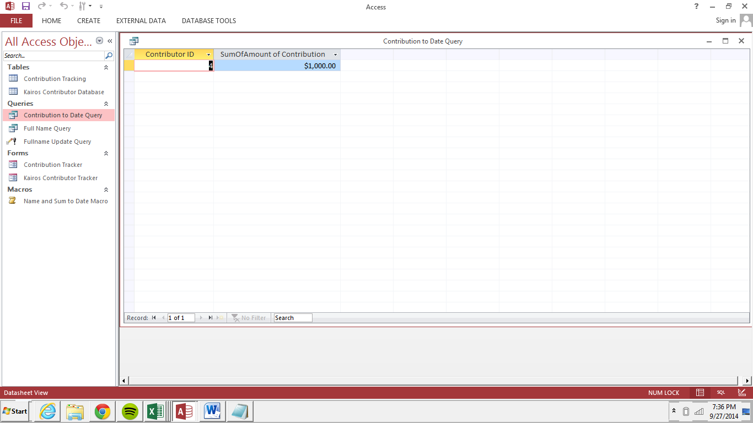
Task: Click the current record number box '1 of 1'
Action: (181, 318)
